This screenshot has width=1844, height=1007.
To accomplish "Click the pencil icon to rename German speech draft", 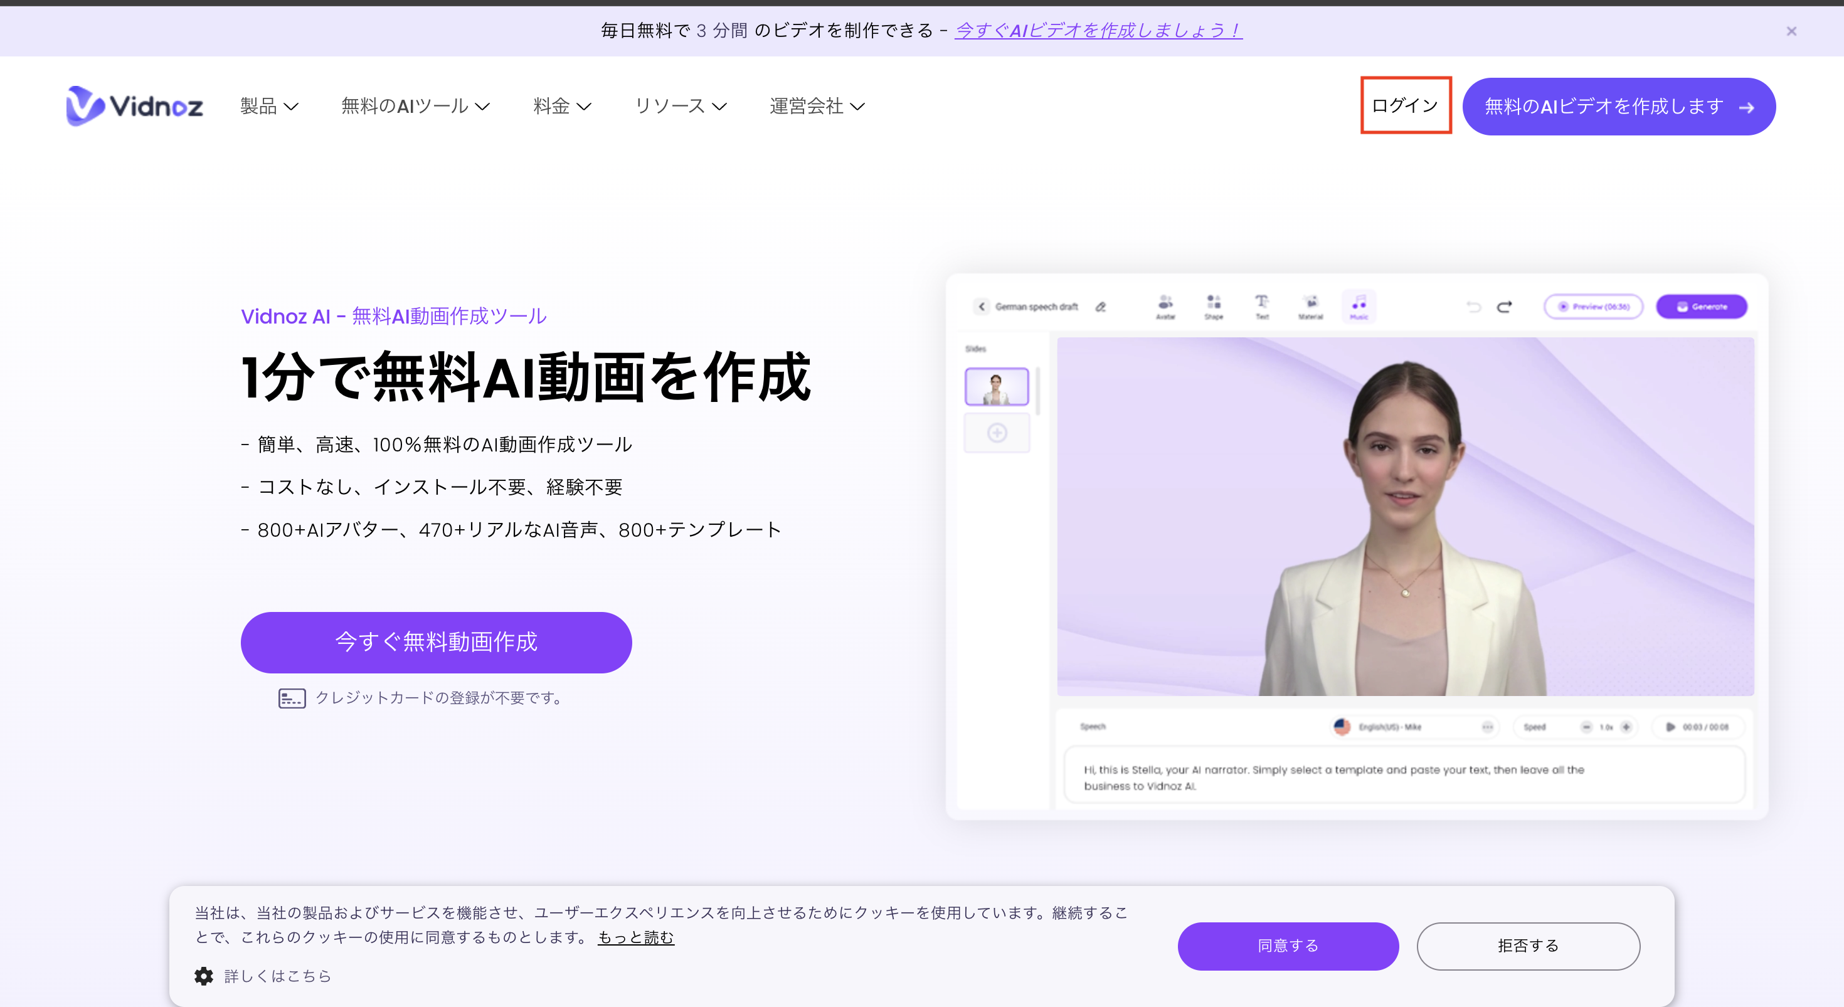I will click(1101, 307).
